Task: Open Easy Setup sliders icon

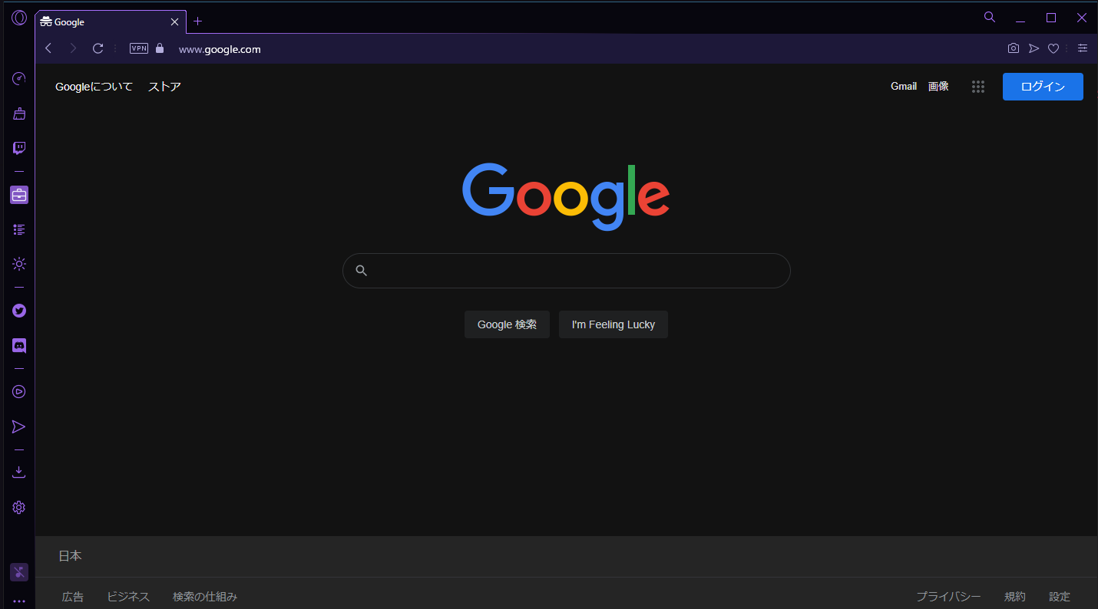Action: (x=1083, y=48)
